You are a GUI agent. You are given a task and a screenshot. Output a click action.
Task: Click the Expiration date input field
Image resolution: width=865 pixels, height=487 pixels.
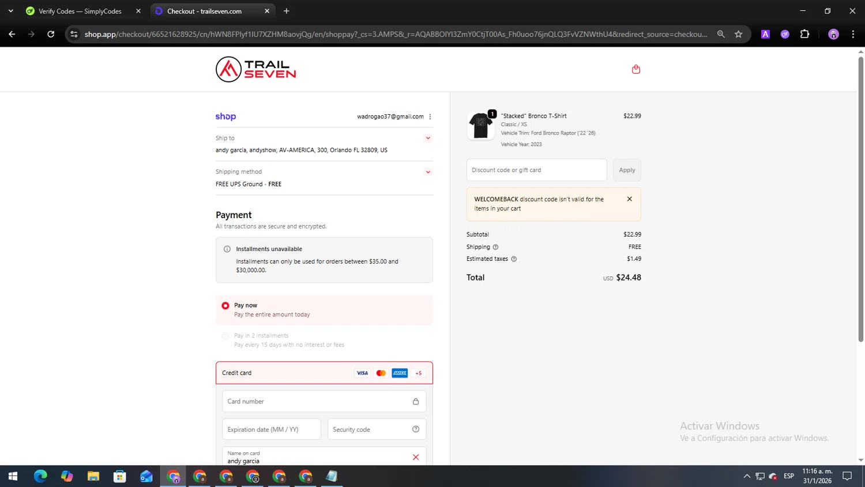click(272, 429)
